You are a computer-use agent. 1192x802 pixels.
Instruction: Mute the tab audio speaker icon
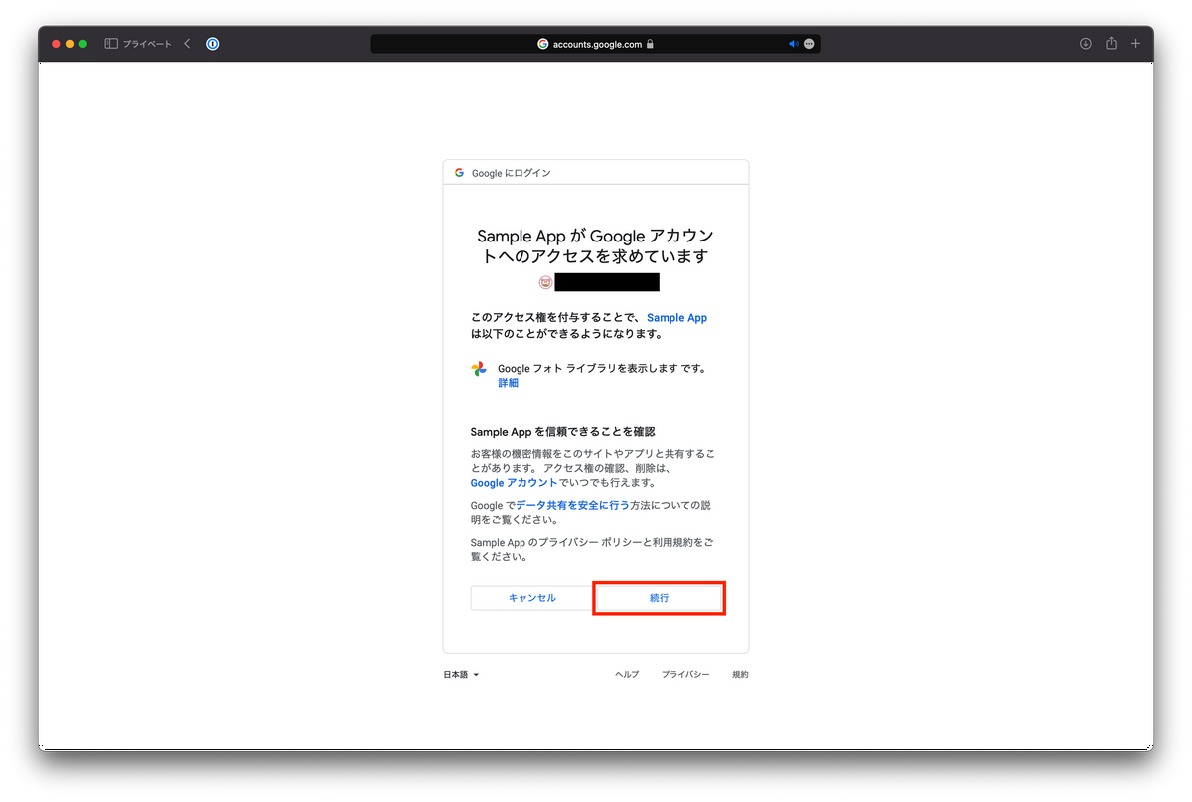coord(794,44)
